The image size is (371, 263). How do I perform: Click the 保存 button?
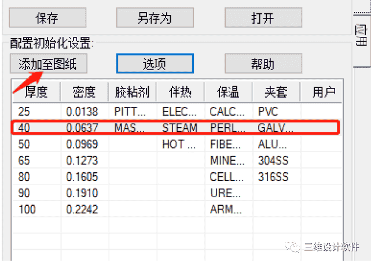tap(47, 18)
